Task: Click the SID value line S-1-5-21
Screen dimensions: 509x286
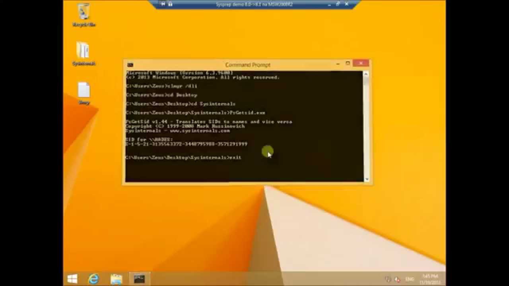Action: [187, 144]
